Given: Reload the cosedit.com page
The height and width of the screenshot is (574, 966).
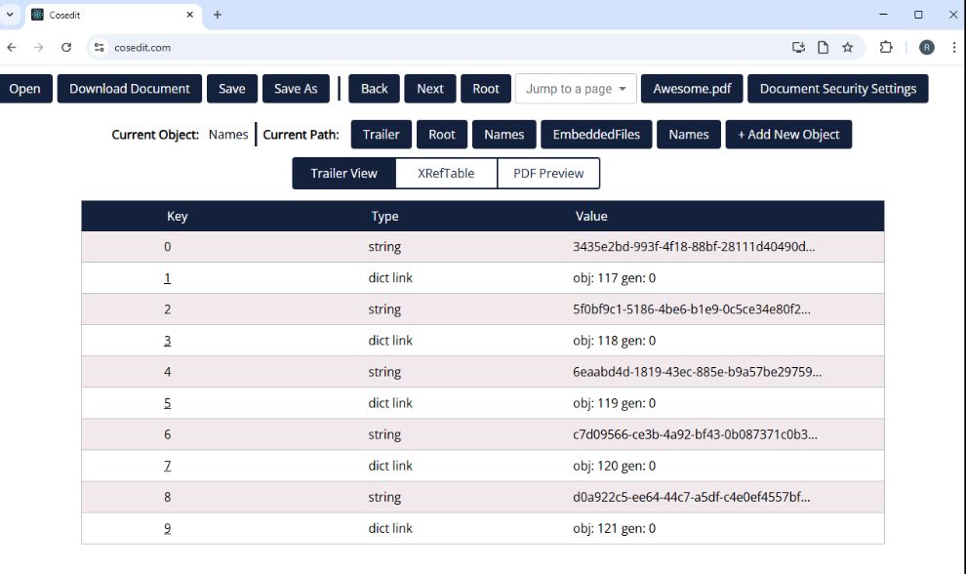Looking at the screenshot, I should (66, 48).
